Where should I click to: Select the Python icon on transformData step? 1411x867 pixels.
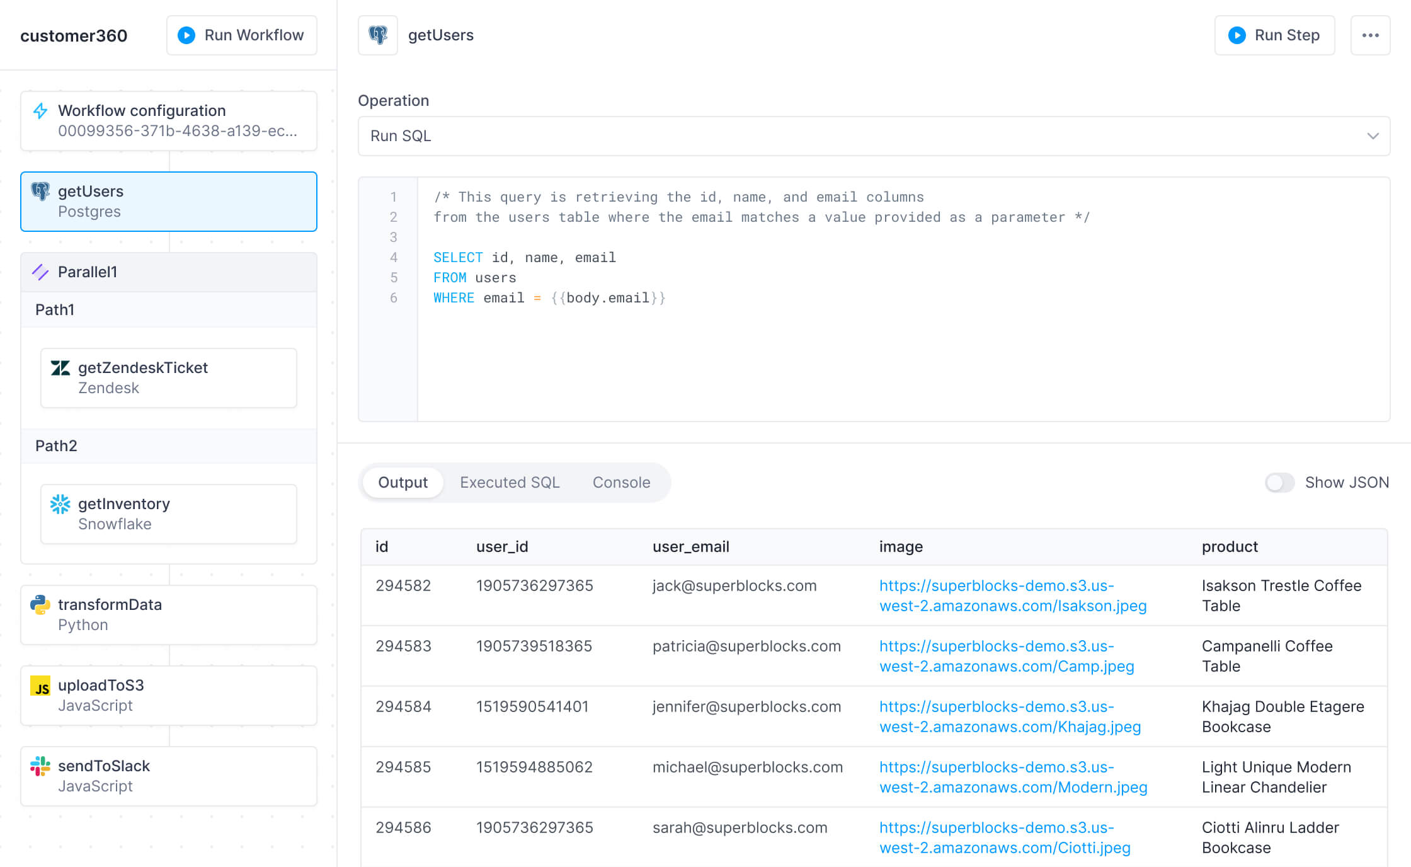point(40,604)
